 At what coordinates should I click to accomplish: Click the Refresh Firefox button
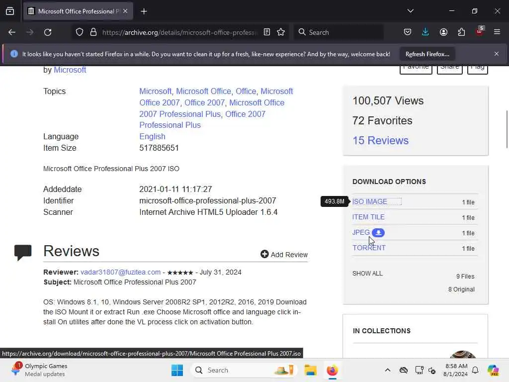pos(427,54)
